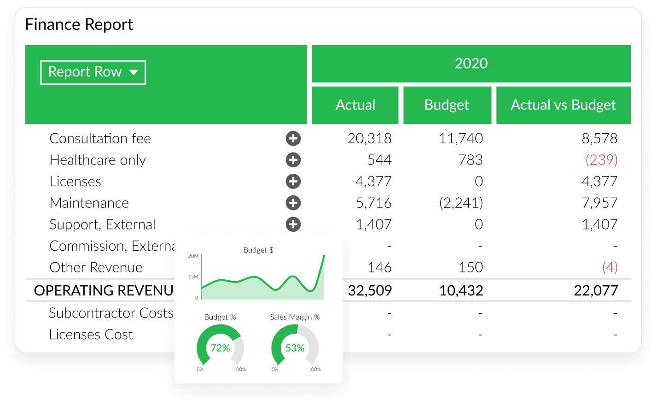The height and width of the screenshot is (406, 657).
Task: Expand the Consultation fee row
Action: pos(293,138)
